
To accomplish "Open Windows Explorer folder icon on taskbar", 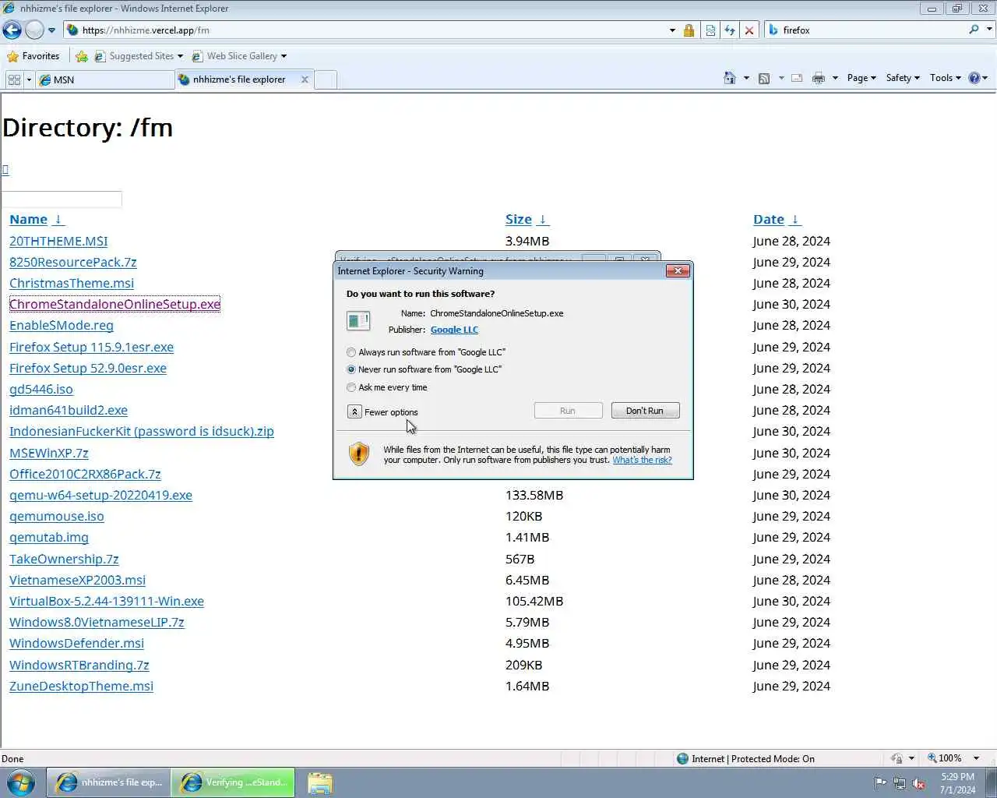I will point(320,782).
